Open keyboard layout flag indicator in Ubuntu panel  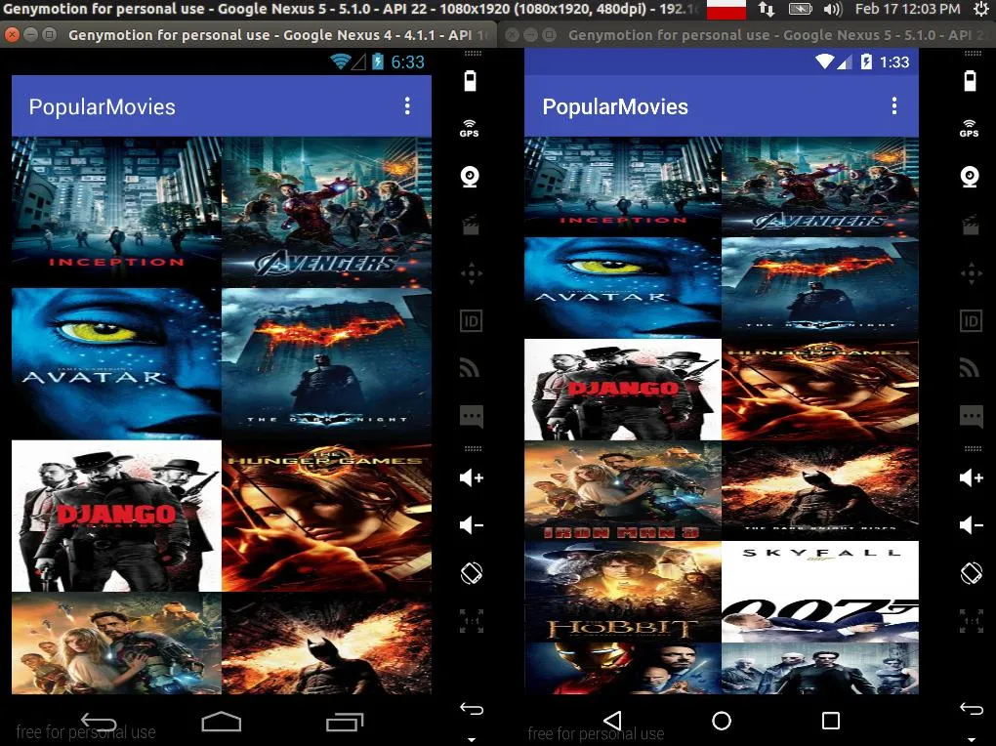click(726, 9)
